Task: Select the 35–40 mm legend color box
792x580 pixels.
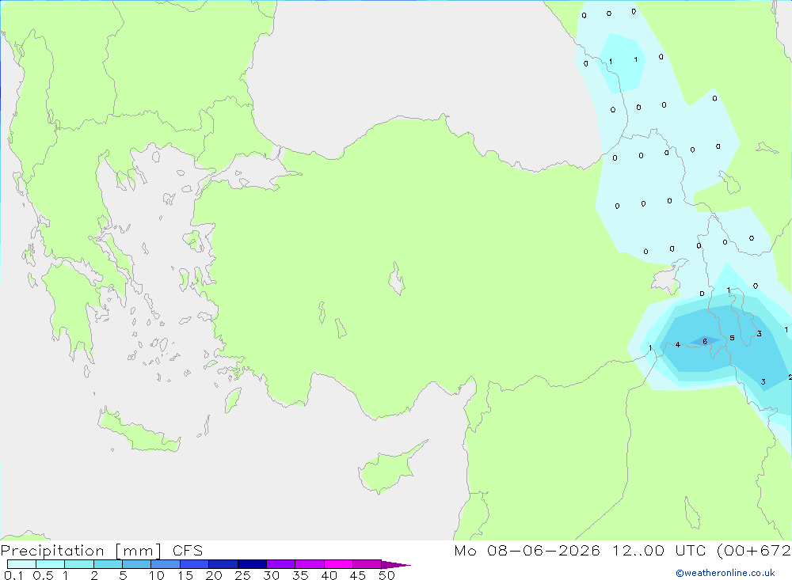Action: (310, 564)
